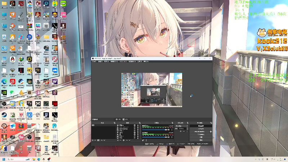Move source up arrow in Sources dock

coord(127,140)
